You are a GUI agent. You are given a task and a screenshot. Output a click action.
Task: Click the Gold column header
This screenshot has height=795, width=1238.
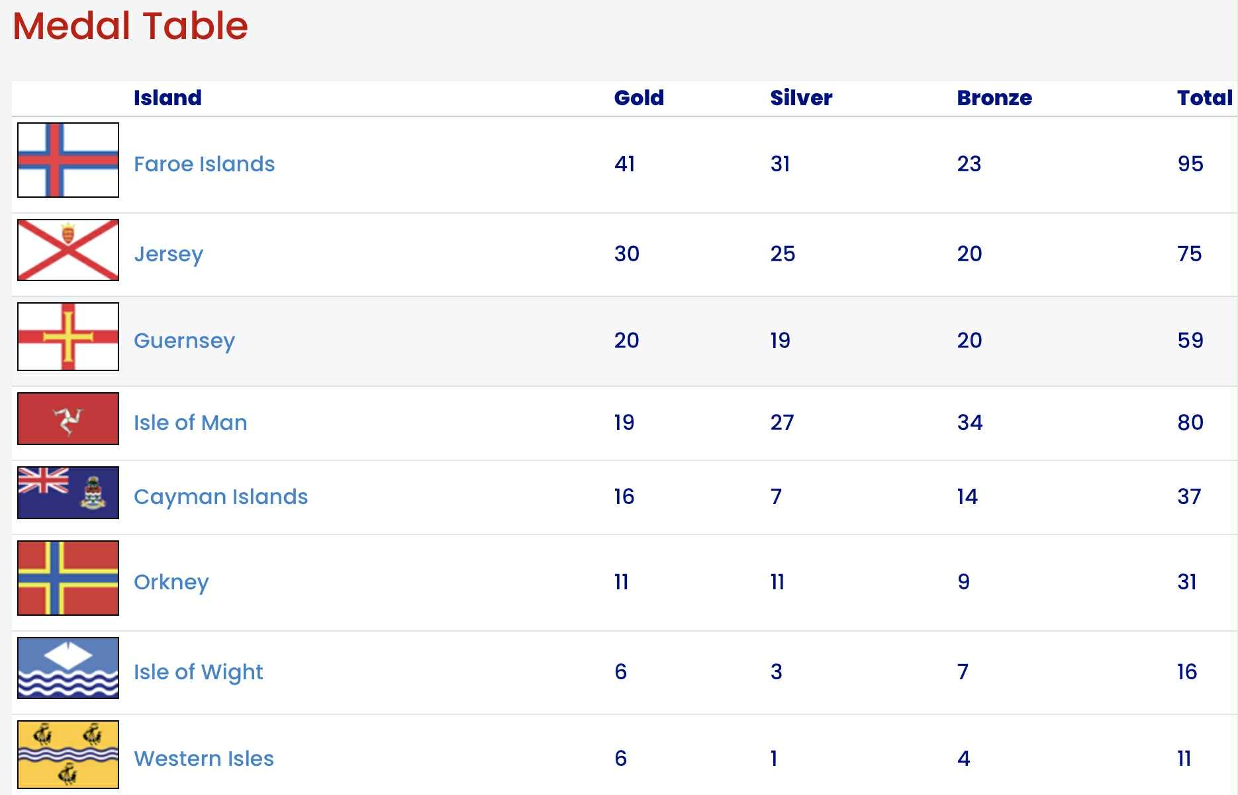pos(639,98)
